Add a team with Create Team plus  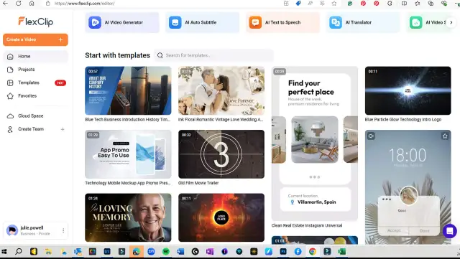point(63,129)
